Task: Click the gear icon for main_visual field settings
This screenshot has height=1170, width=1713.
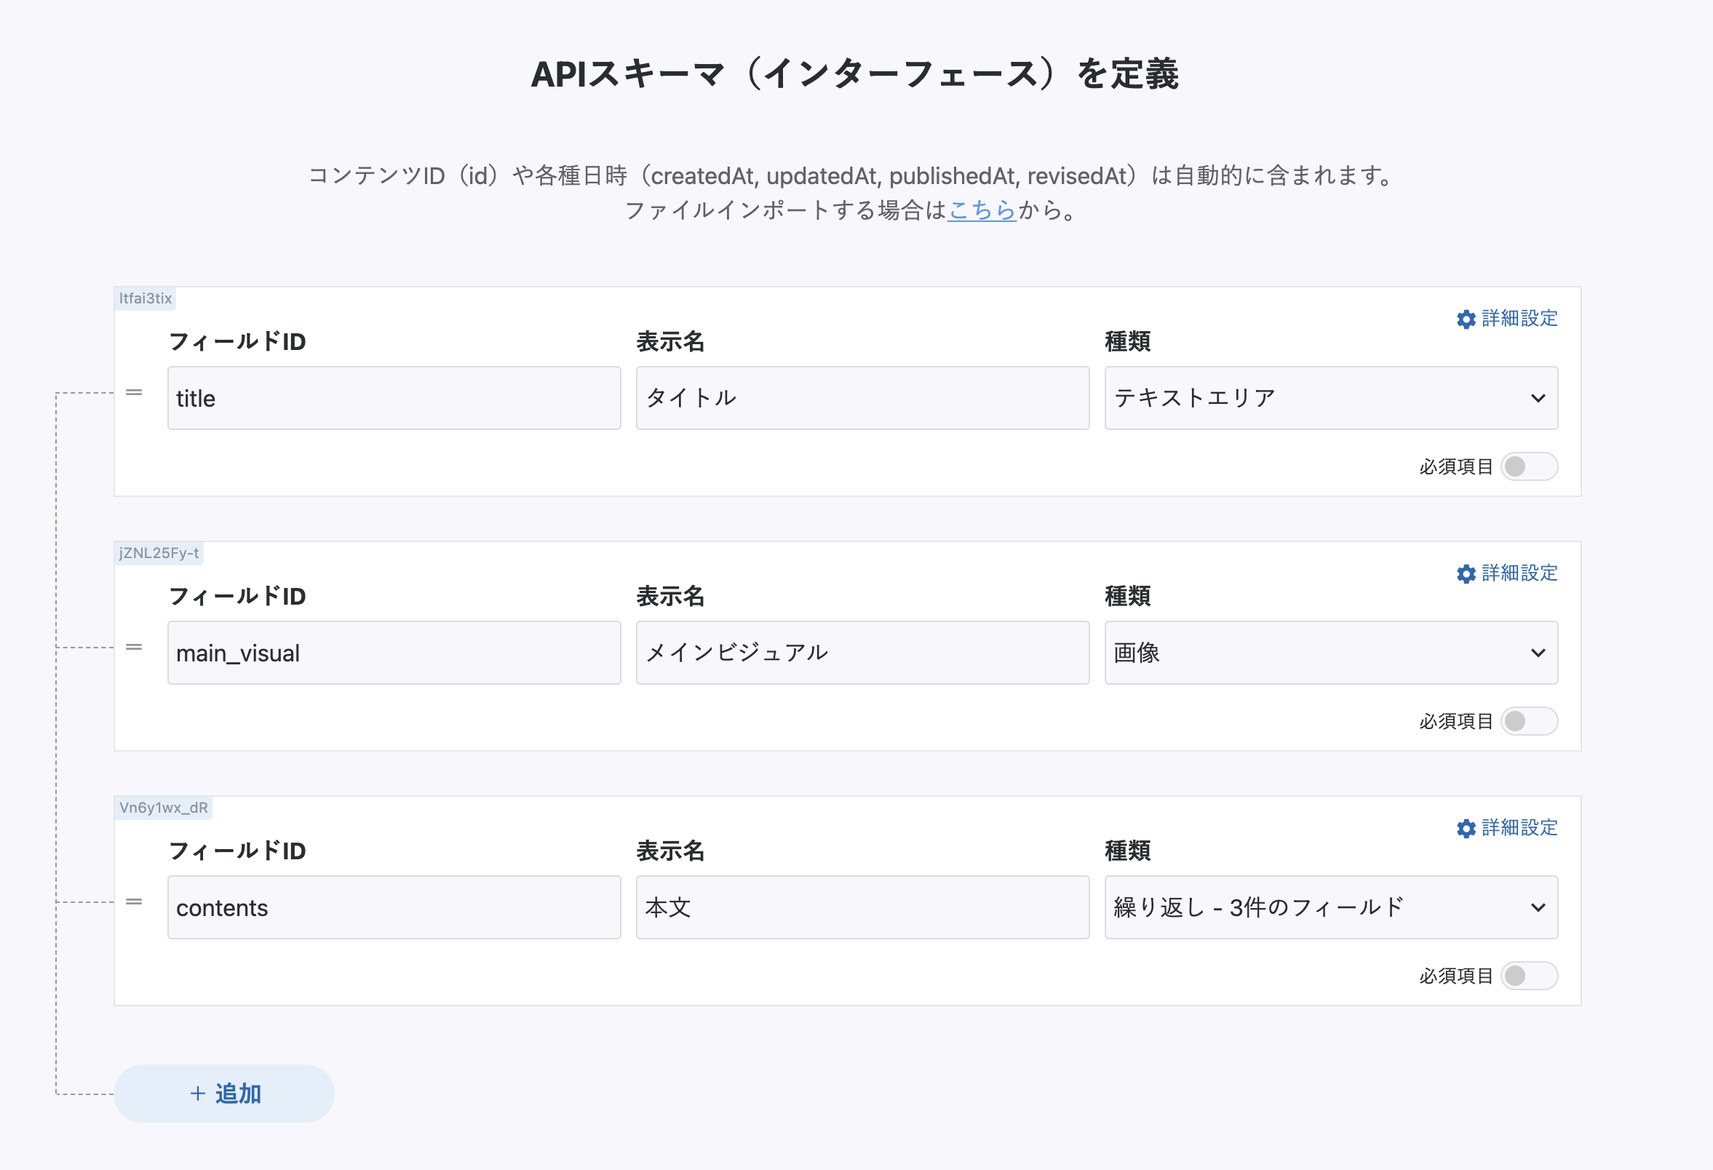Action: (1466, 574)
